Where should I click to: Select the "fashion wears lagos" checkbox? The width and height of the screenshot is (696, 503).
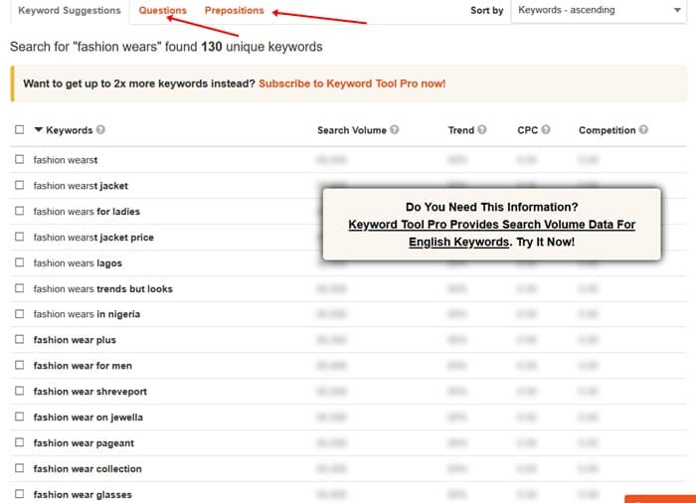click(19, 263)
